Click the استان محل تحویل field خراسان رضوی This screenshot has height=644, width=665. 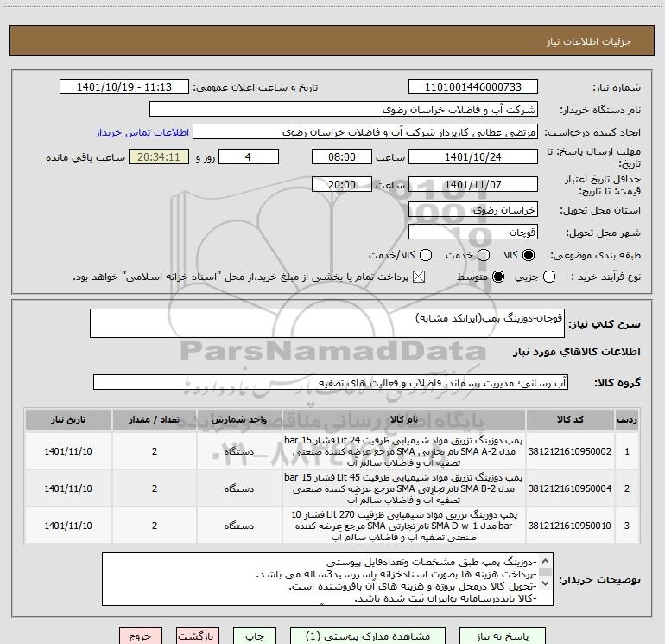[x=473, y=210]
